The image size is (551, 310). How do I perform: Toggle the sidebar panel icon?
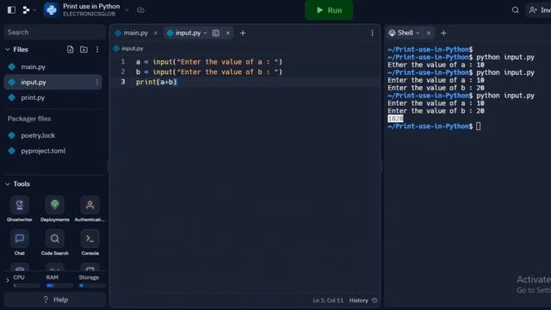coord(11,9)
